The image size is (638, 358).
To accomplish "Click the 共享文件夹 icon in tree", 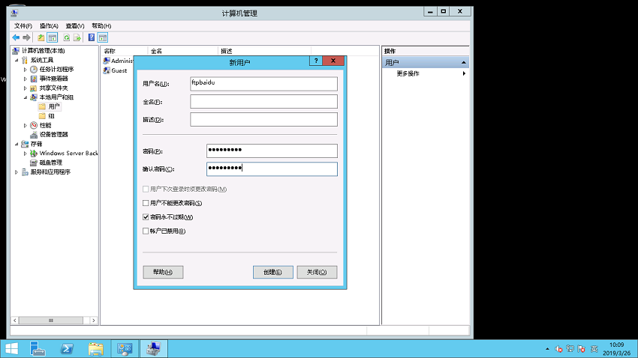I will coord(34,88).
